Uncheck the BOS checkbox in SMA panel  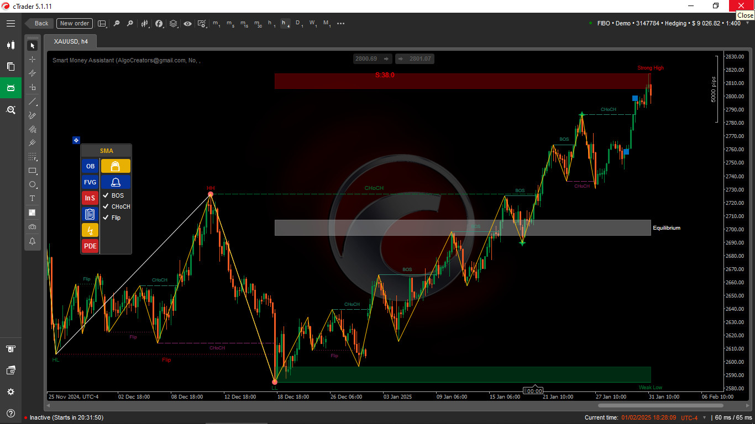107,195
